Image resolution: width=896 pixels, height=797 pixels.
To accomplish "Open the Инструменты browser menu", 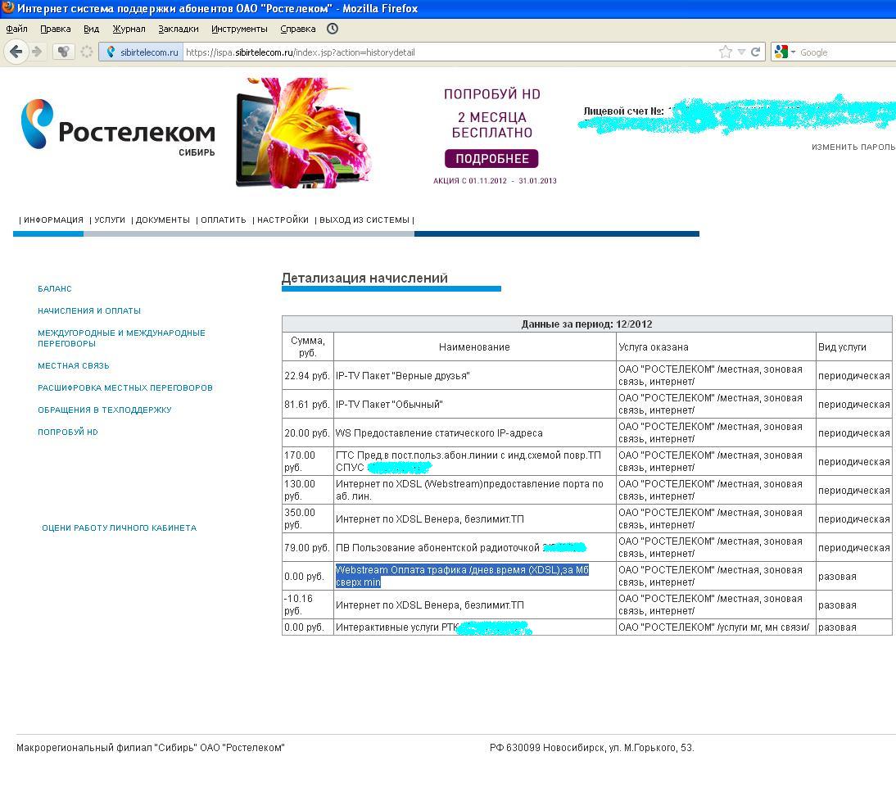I will 239,29.
